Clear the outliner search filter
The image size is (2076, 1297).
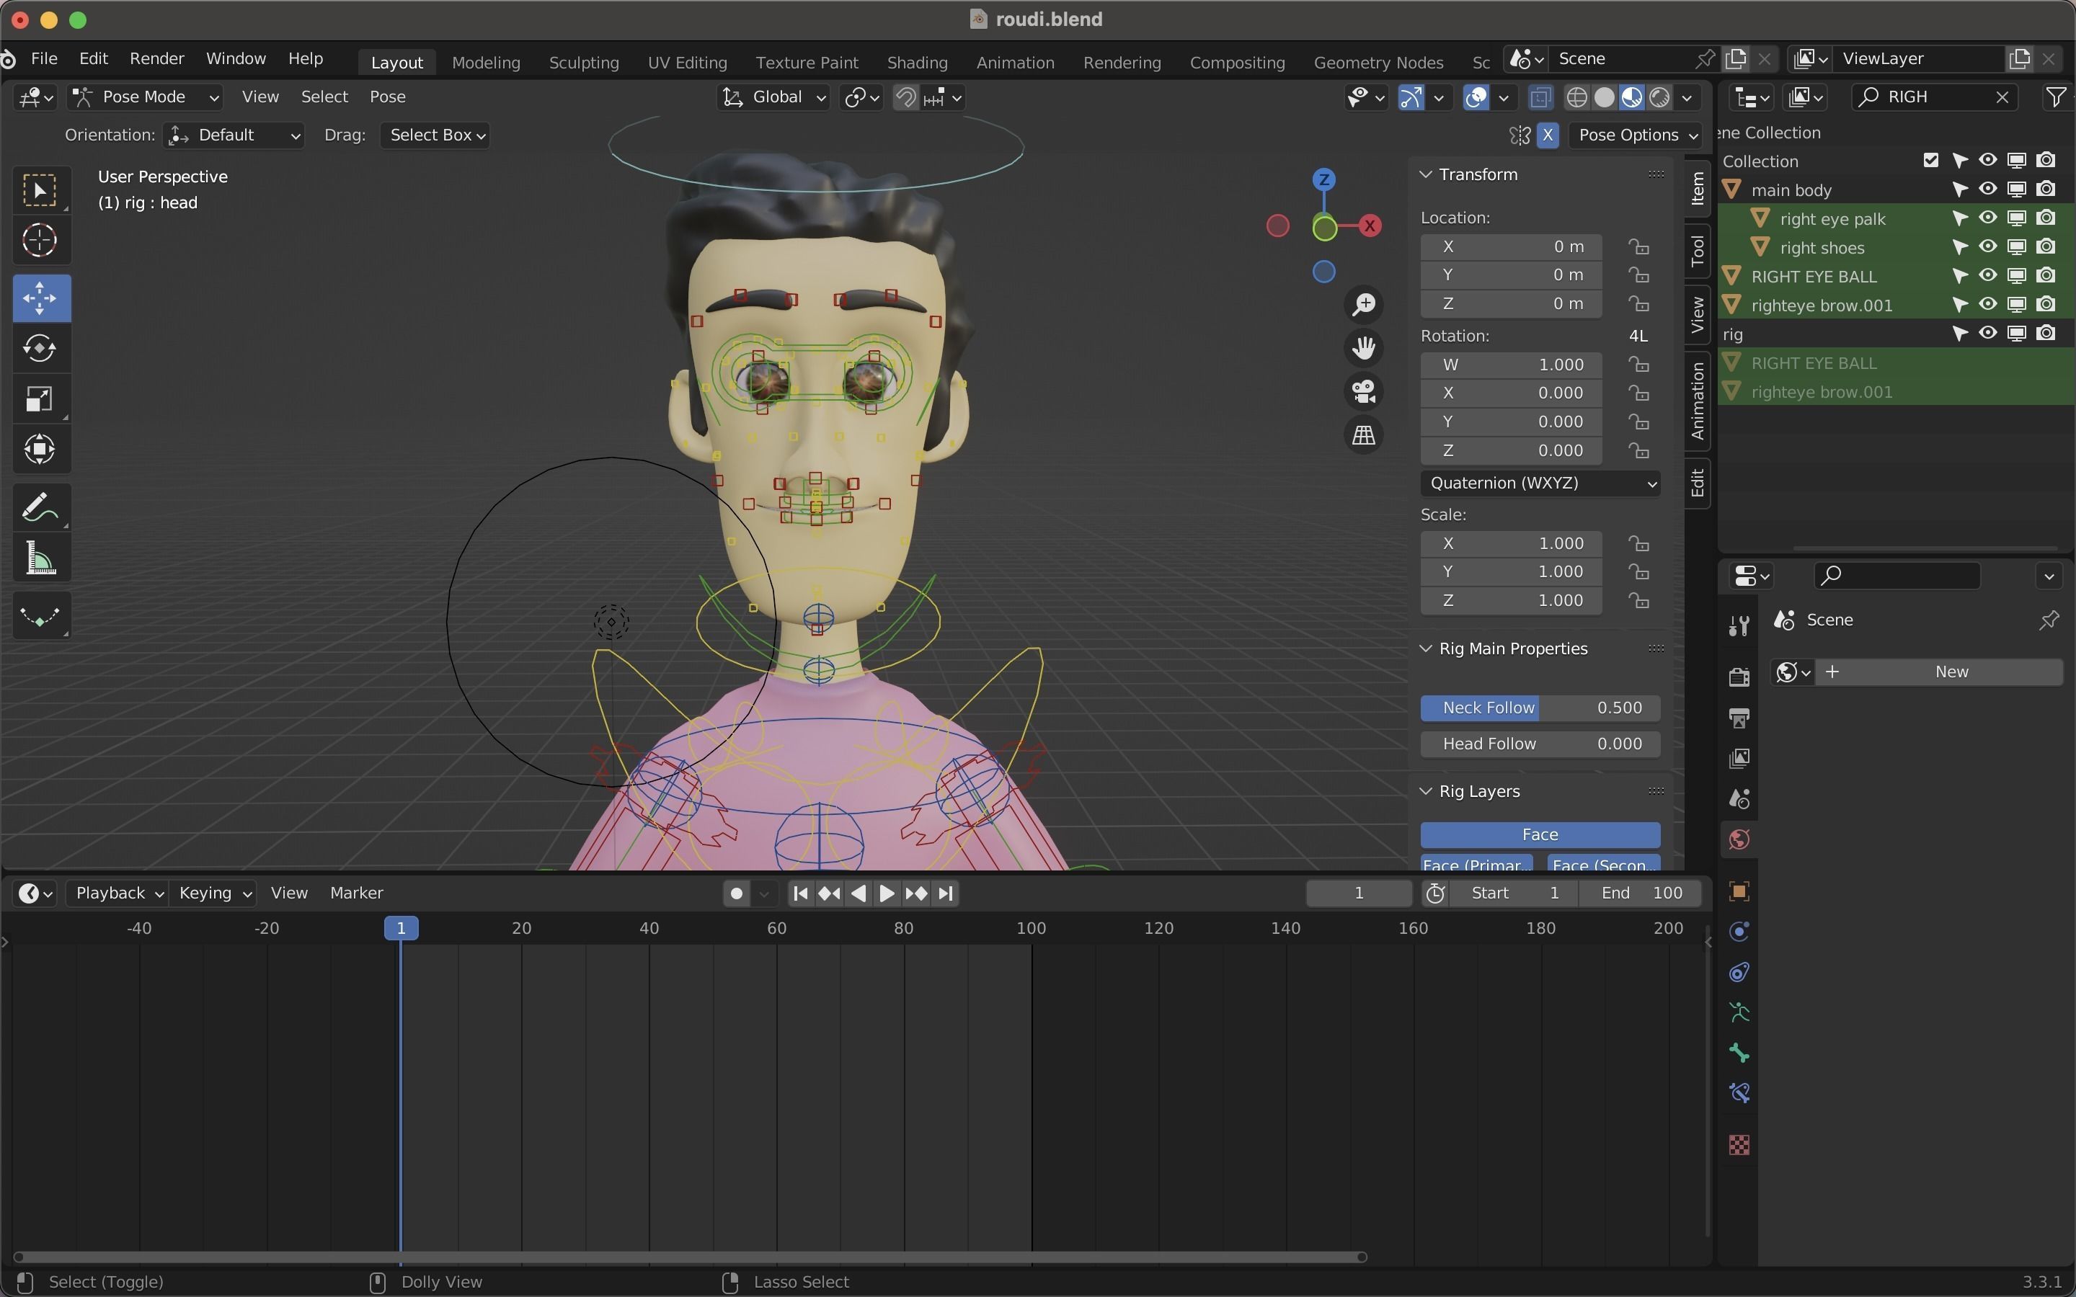[2002, 97]
